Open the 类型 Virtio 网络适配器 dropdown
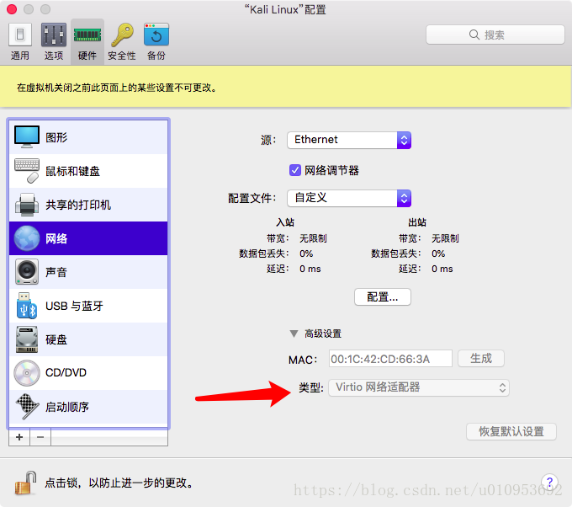This screenshot has height=507, width=572. tap(419, 387)
